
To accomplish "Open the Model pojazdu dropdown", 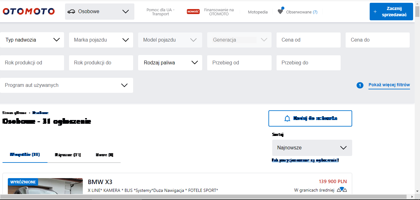I will tap(170, 40).
